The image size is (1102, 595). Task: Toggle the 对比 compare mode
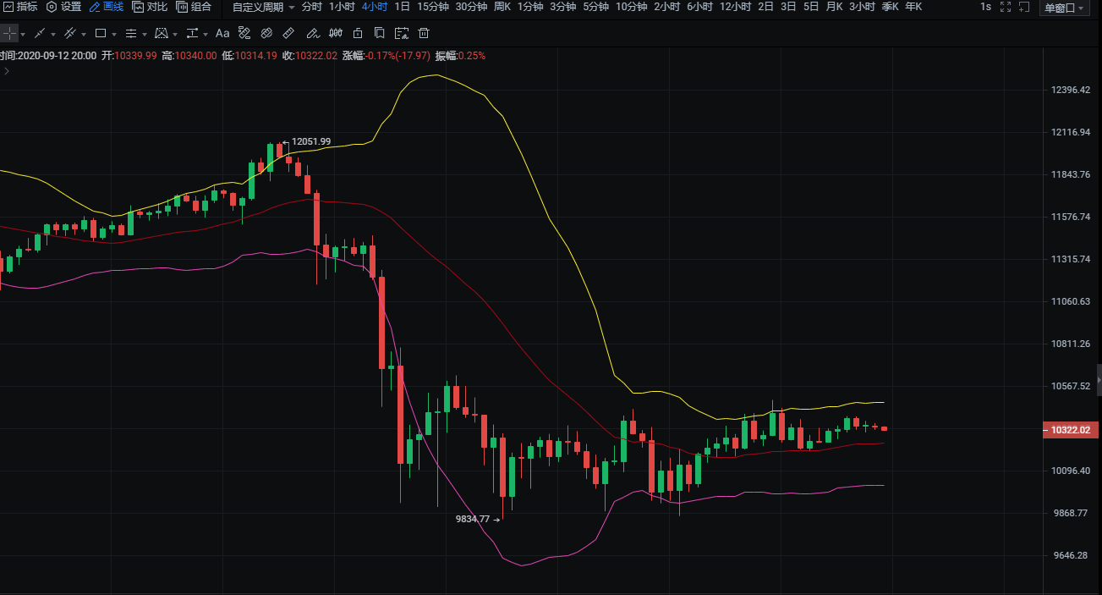[x=150, y=7]
